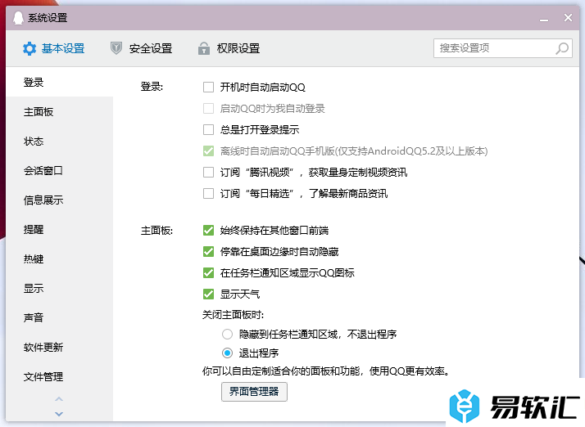Select 提醒 in the sidebar

(x=60, y=230)
